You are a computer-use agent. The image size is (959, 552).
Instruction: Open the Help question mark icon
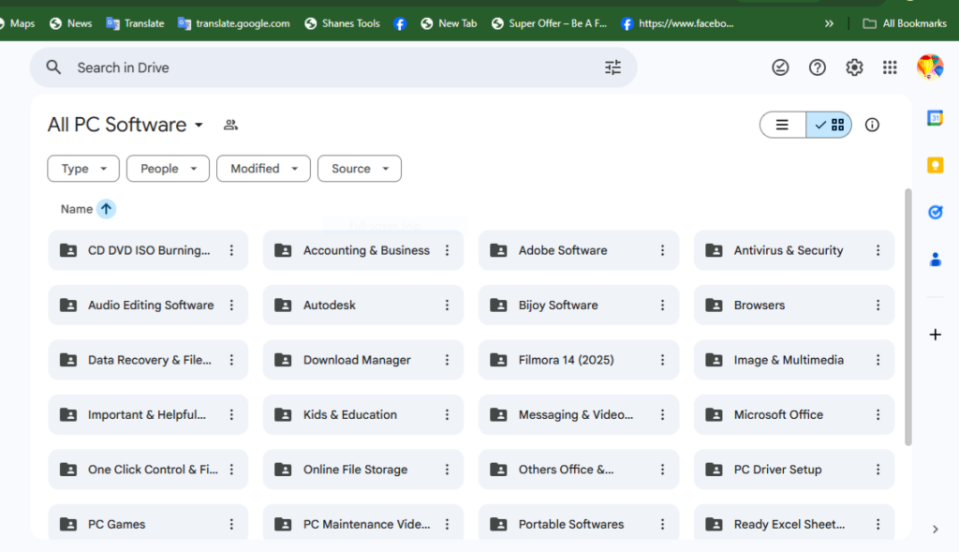pos(818,67)
